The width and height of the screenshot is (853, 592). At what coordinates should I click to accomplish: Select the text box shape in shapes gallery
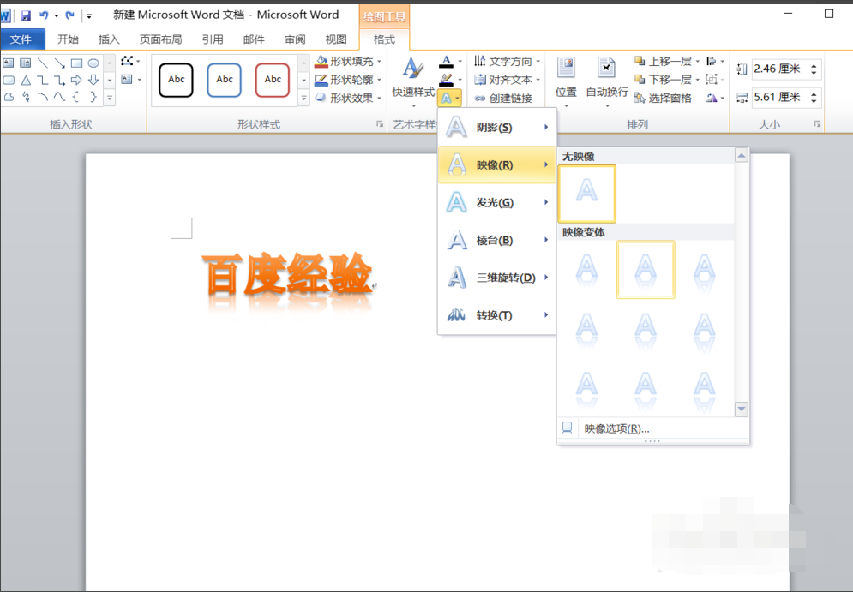pyautogui.click(x=9, y=63)
